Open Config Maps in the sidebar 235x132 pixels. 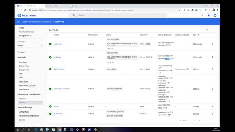pyautogui.click(x=23, y=112)
